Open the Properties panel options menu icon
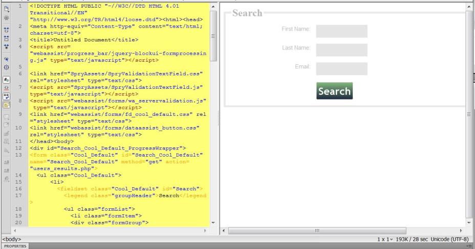Viewport: 475px width, 249px height. [469, 246]
